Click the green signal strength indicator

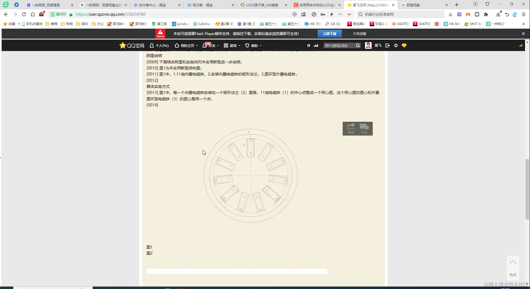click(x=521, y=45)
